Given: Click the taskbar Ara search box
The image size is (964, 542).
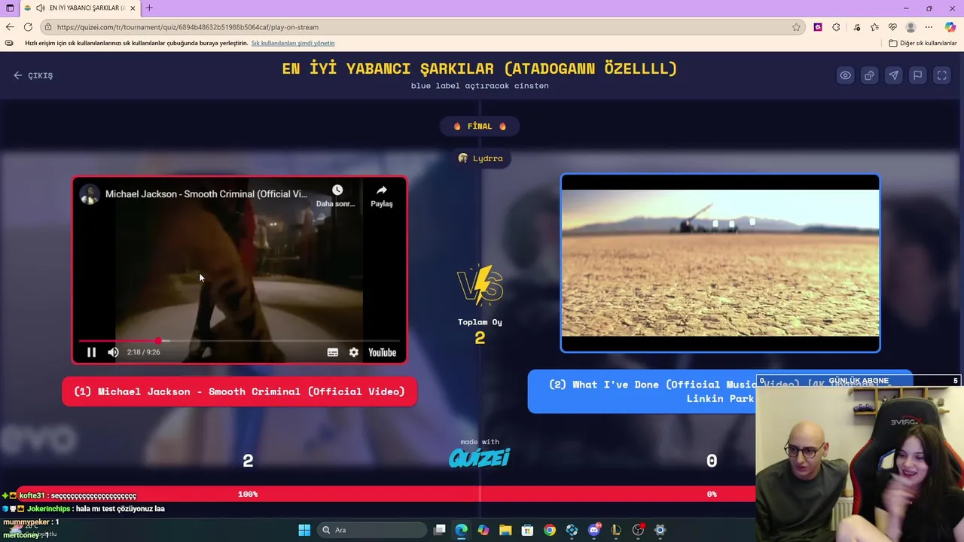Looking at the screenshot, I should pos(373,530).
